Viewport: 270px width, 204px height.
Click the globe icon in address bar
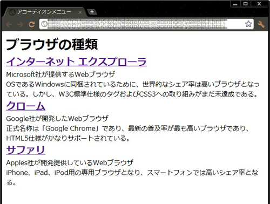coord(44,24)
